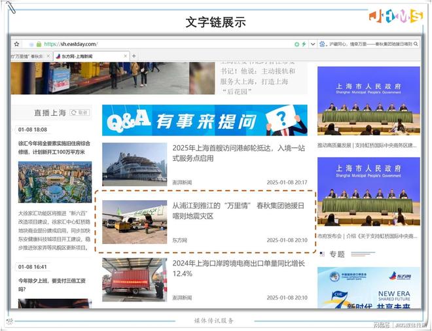This screenshot has height=331, width=432.
Task: Click the 中国国际进口博览会 logo on the banner
Action: coord(348,277)
